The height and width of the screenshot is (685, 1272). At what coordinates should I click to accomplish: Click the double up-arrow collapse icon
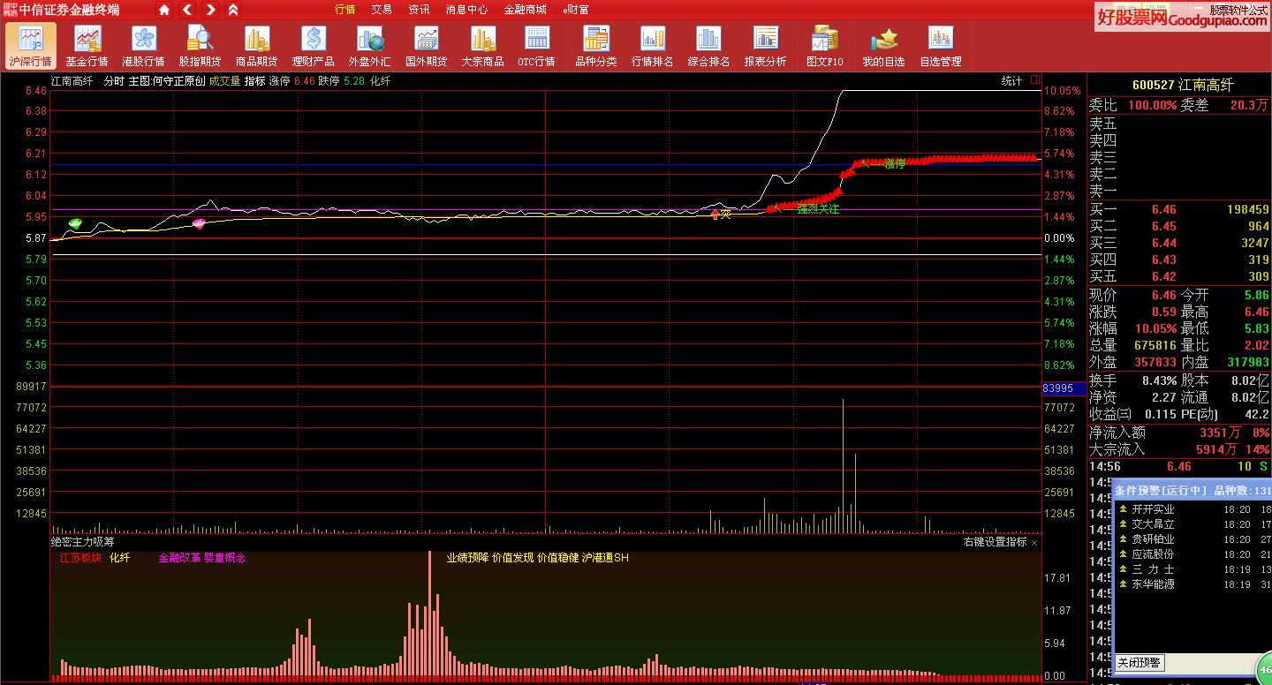point(233,10)
